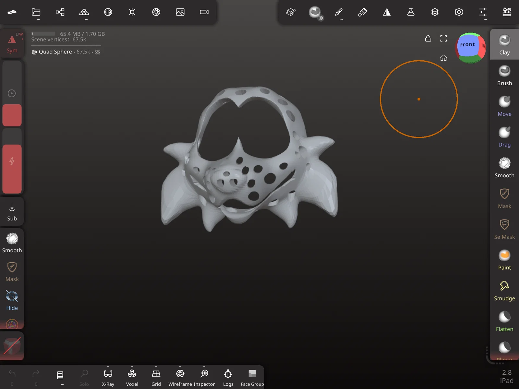
Task: Open the lighting settings menu
Action: [132, 12]
